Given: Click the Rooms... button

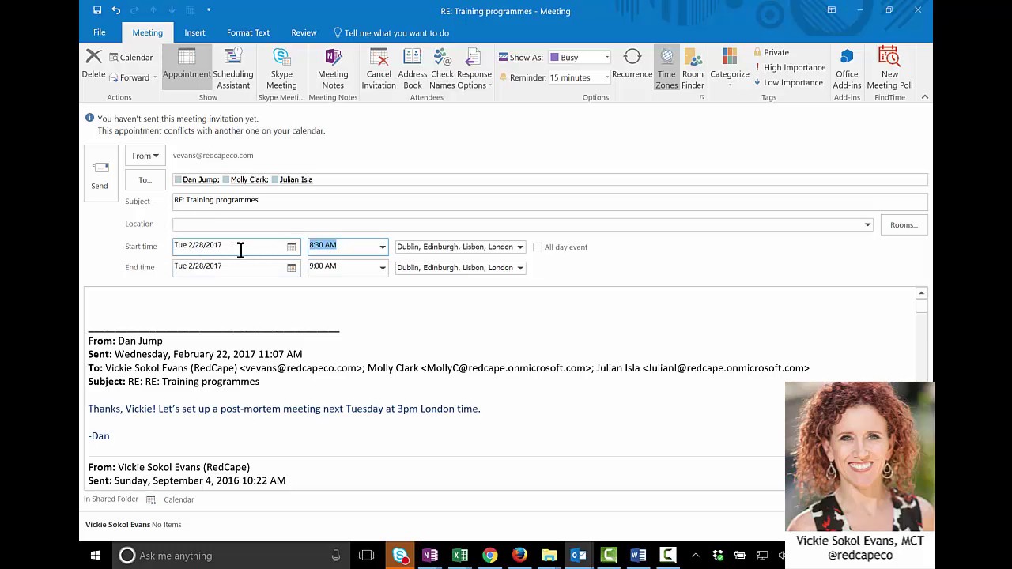Looking at the screenshot, I should pos(904,225).
